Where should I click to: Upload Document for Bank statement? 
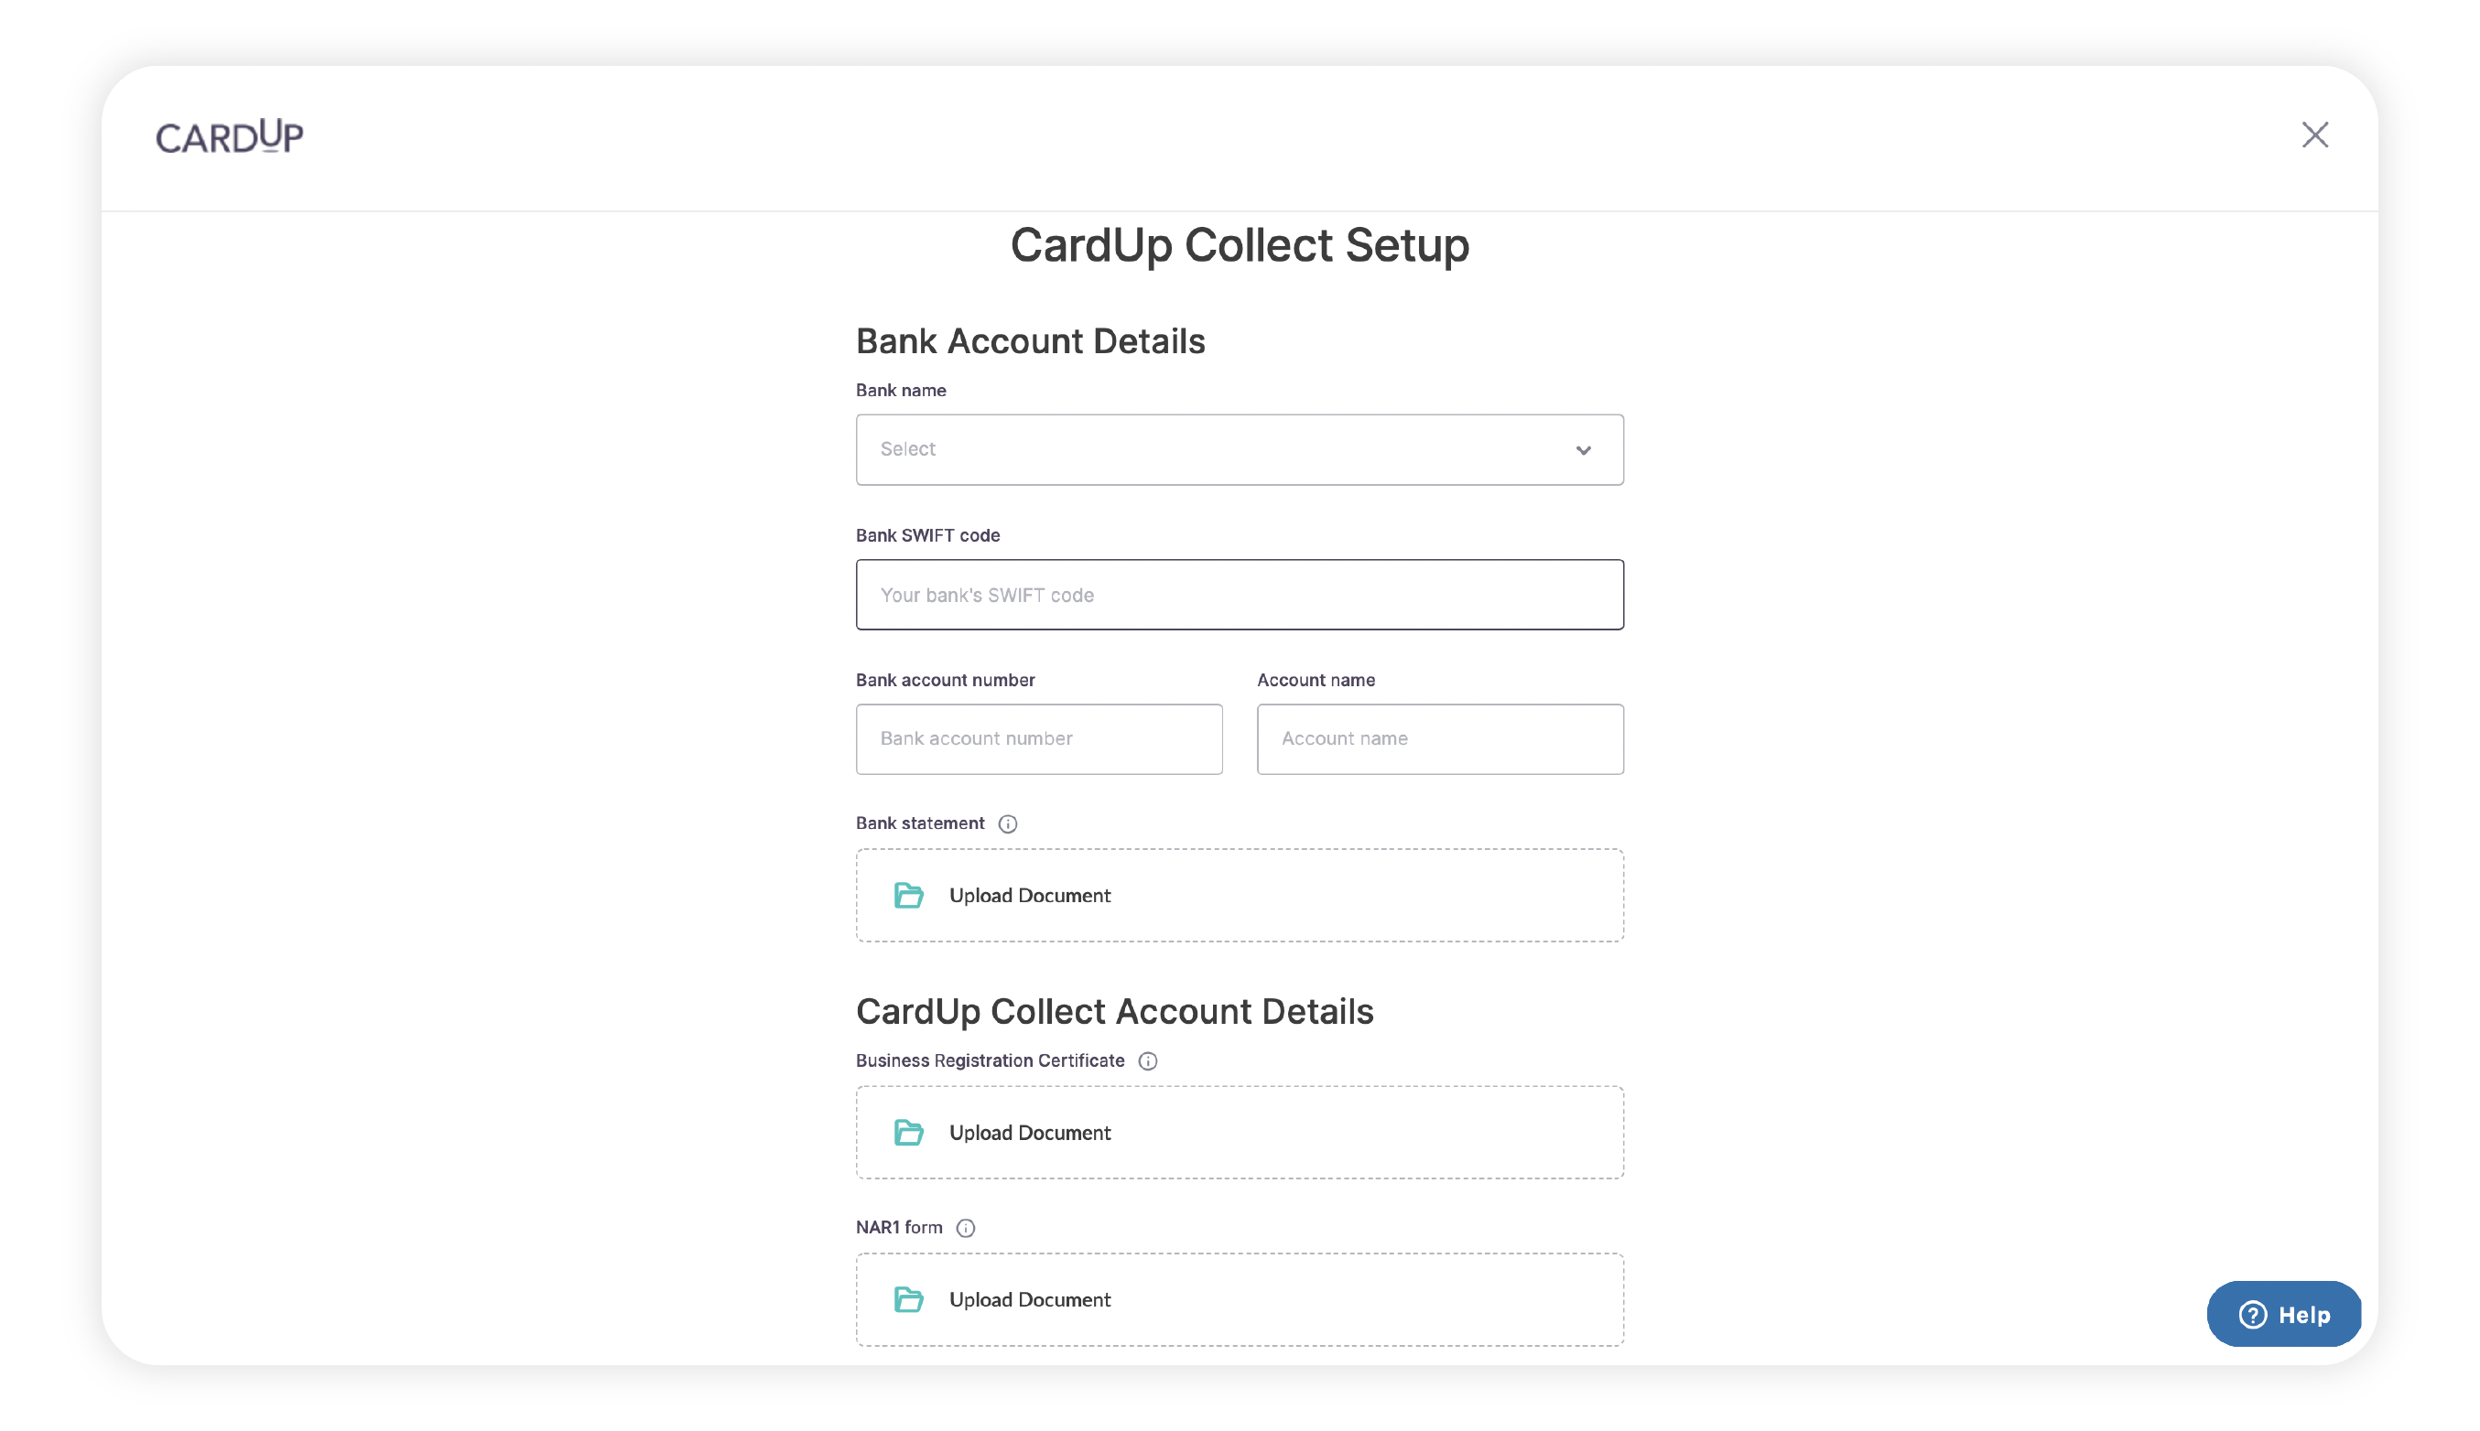pyautogui.click(x=1030, y=896)
